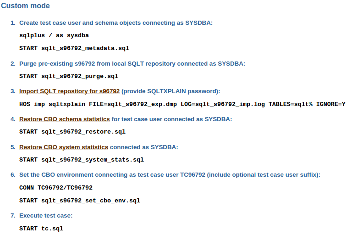
Task: Click the Execute test case step text
Action: pyautogui.click(x=46, y=216)
